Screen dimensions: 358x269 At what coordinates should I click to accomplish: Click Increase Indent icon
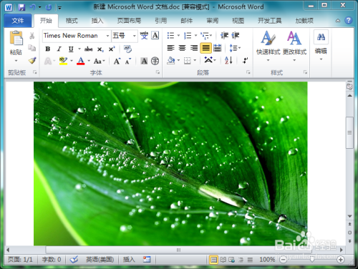[236, 36]
